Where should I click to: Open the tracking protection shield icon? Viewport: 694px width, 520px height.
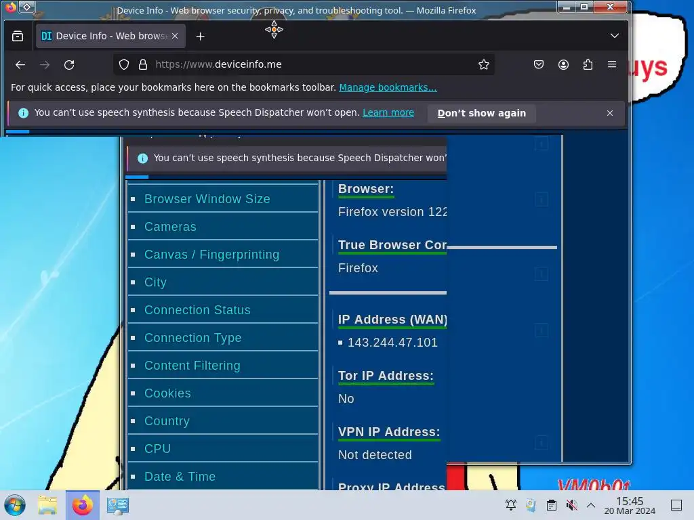click(x=124, y=64)
